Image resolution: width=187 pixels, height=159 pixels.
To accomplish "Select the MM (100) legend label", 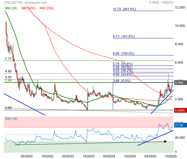I will (28, 8).
